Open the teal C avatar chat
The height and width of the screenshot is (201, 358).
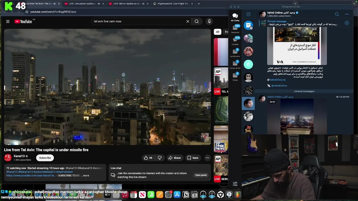[x=248, y=64]
